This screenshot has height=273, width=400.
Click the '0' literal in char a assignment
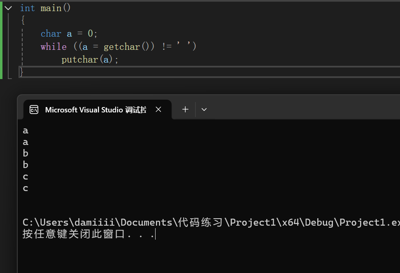[90, 33]
